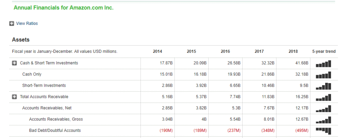Select Bad Debt/Doubtful Accounts row label
The image size is (355, 138).
55,130
